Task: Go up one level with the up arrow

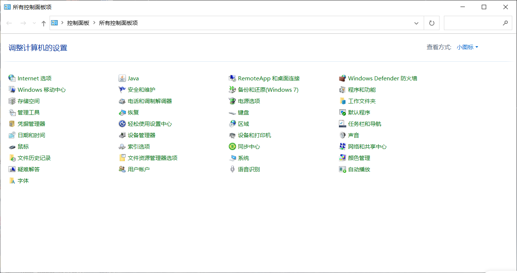Action: [44, 23]
